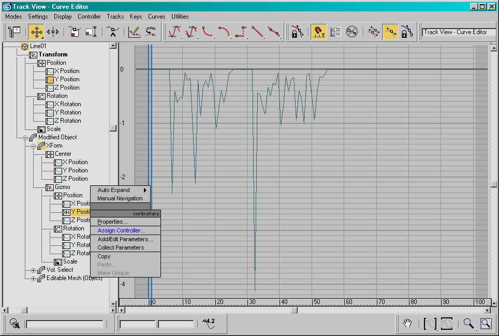499x336 pixels.
Task: Open the Modes menu
Action: (x=13, y=17)
